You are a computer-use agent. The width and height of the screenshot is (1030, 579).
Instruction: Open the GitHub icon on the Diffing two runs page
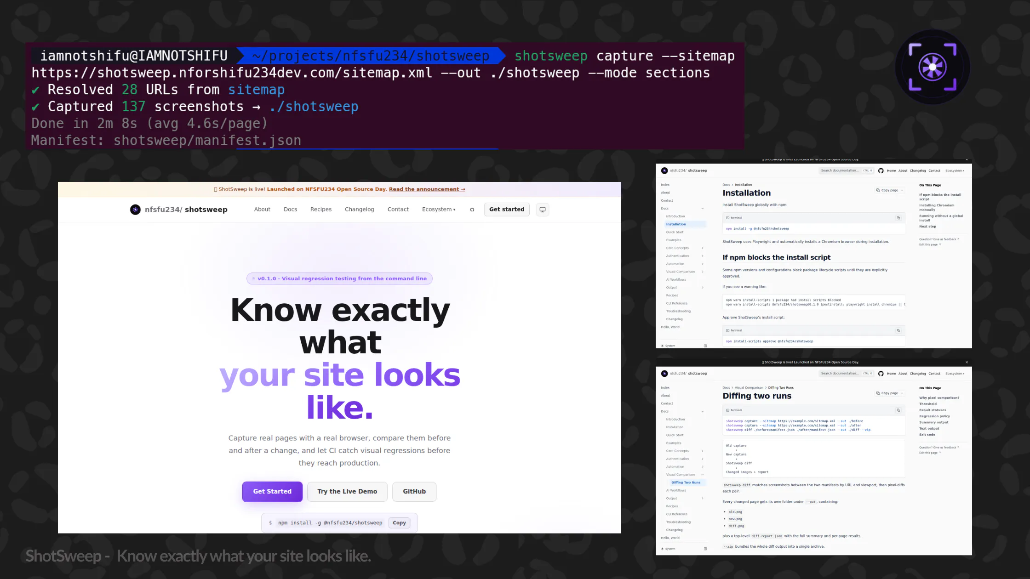pyautogui.click(x=881, y=374)
